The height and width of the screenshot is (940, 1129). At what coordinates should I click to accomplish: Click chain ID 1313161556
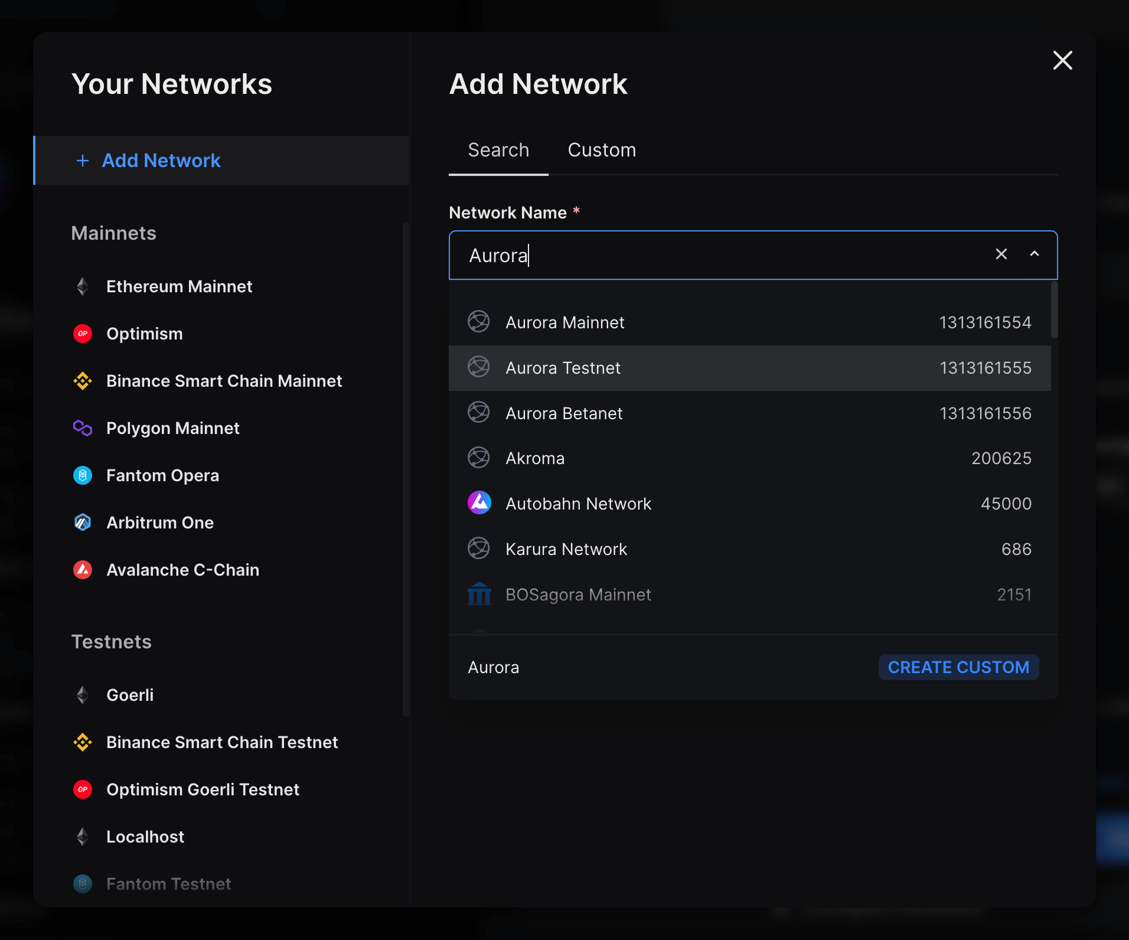[x=985, y=413]
